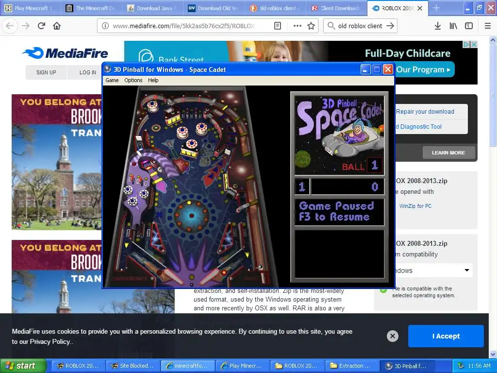Open the 3D Pinball taskbar item
Image resolution: width=497 pixels, height=373 pixels.
pyautogui.click(x=407, y=366)
